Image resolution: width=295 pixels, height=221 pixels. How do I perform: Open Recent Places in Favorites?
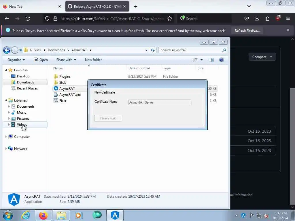coord(27,88)
